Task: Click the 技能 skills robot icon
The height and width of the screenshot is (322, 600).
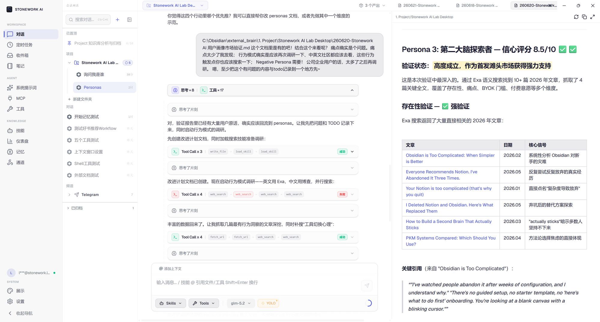Action: coord(10,130)
